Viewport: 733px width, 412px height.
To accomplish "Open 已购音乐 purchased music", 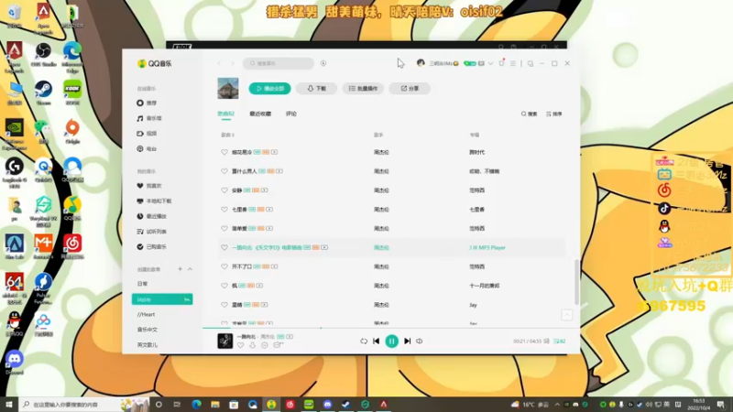I will tap(151, 246).
